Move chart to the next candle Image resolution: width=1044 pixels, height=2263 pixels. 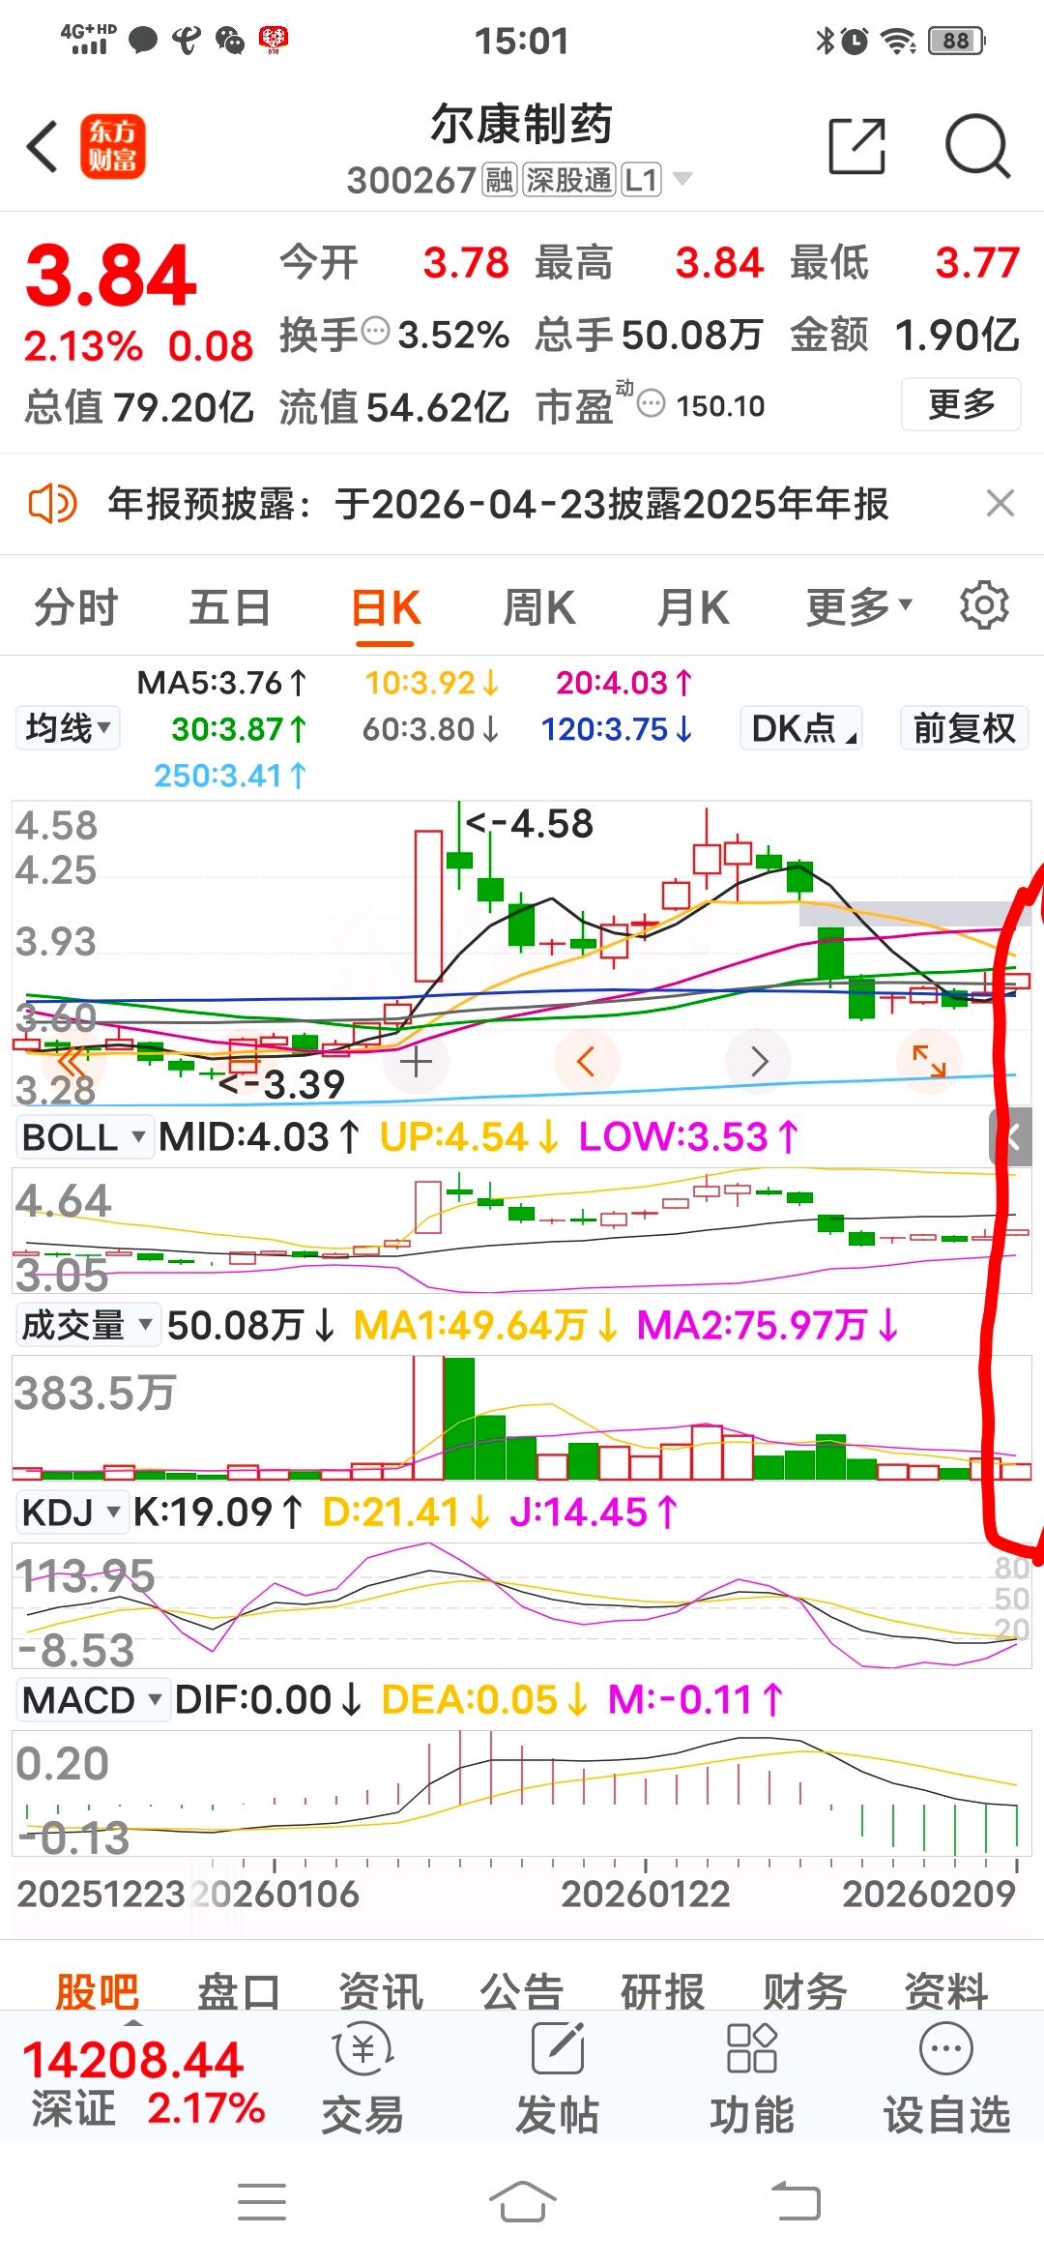(x=759, y=1062)
